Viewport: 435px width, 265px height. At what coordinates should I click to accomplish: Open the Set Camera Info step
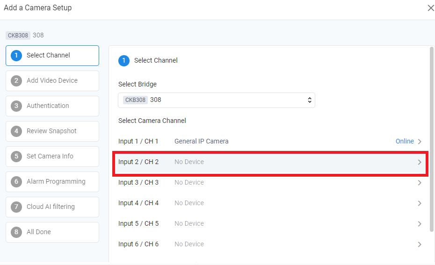coord(52,157)
